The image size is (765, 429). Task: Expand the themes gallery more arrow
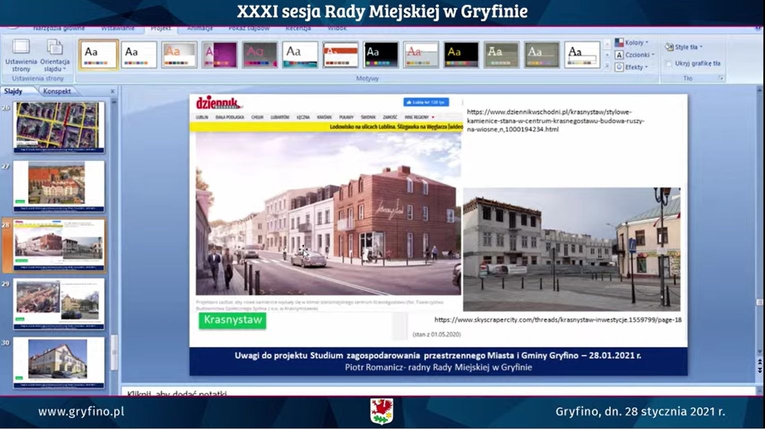click(x=607, y=66)
